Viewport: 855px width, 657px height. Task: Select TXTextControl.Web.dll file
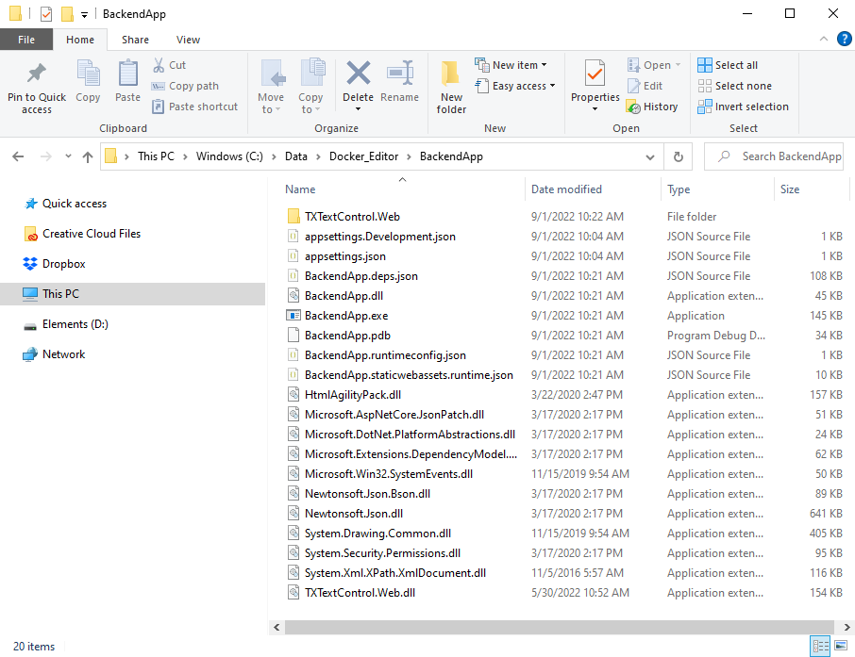click(x=360, y=593)
